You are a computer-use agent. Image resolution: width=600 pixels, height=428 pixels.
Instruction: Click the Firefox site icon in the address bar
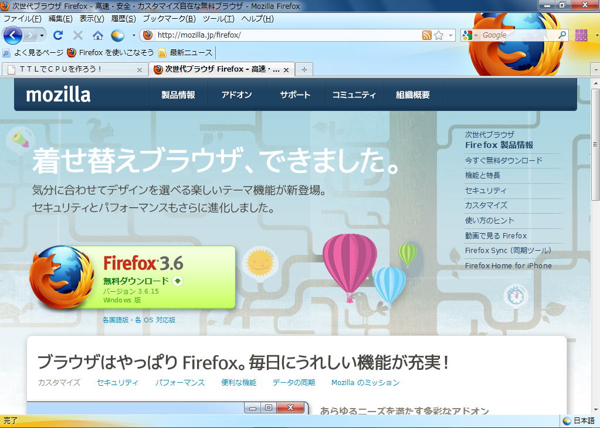(x=148, y=35)
